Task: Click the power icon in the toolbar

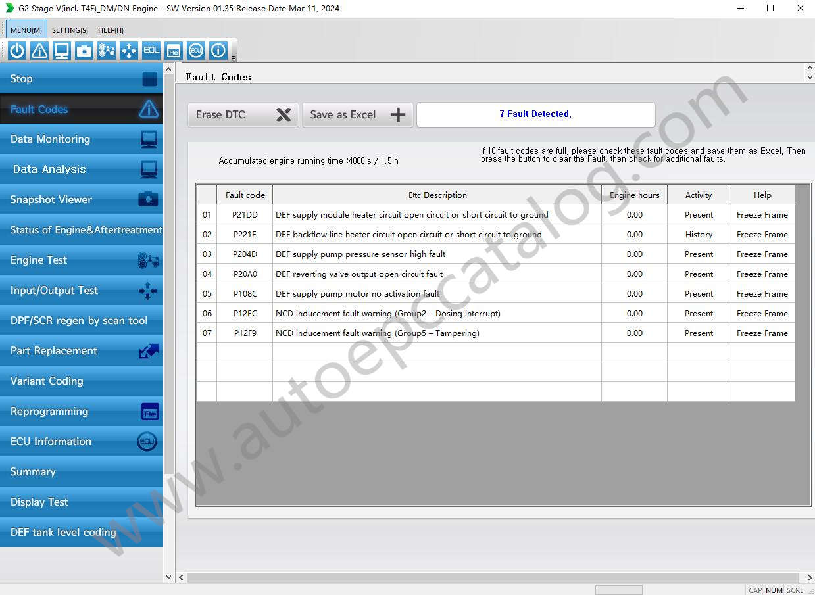Action: pyautogui.click(x=17, y=51)
